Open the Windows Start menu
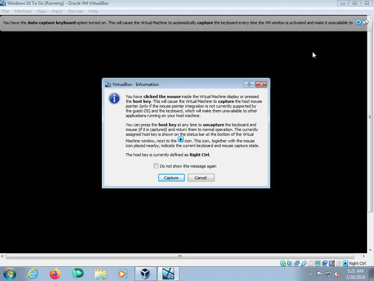The width and height of the screenshot is (374, 281). coord(10,274)
